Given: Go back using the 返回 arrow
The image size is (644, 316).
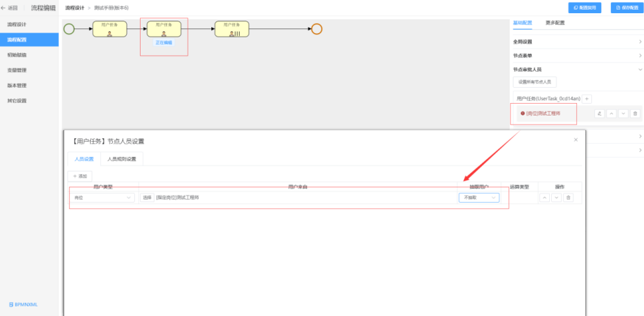Looking at the screenshot, I should click(10, 8).
